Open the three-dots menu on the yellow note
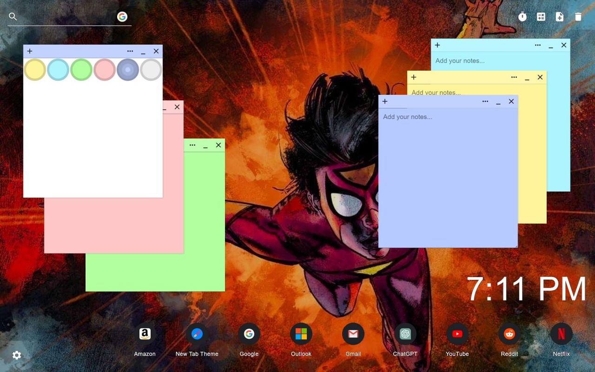595x372 pixels. [x=514, y=77]
